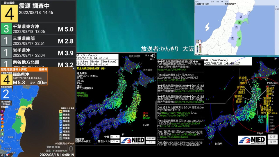Click the PGA[gal] color scale bar
The image size is (279, 157).
(x=268, y=109)
